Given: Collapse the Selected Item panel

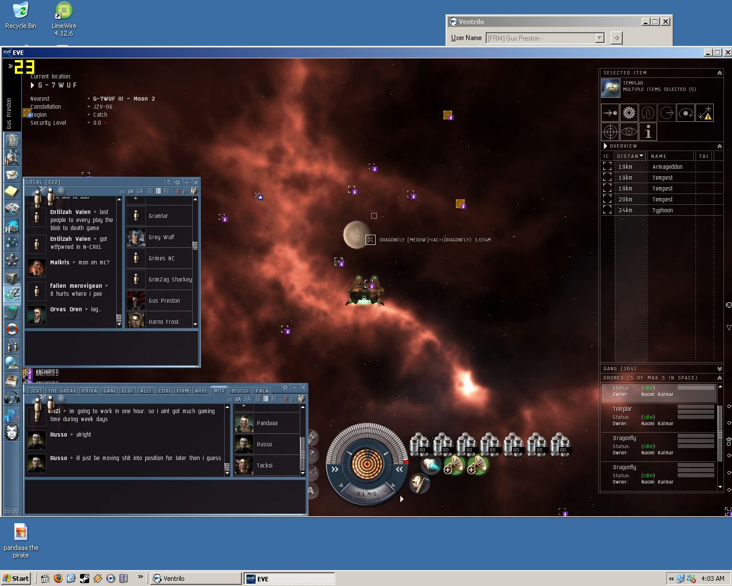Looking at the screenshot, I should [x=719, y=73].
